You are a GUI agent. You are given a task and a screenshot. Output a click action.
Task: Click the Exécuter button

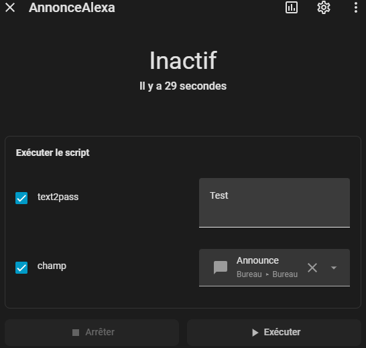274,333
